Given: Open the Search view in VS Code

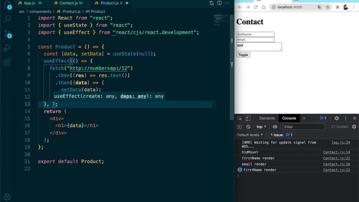Looking at the screenshot, I should click(7, 19).
